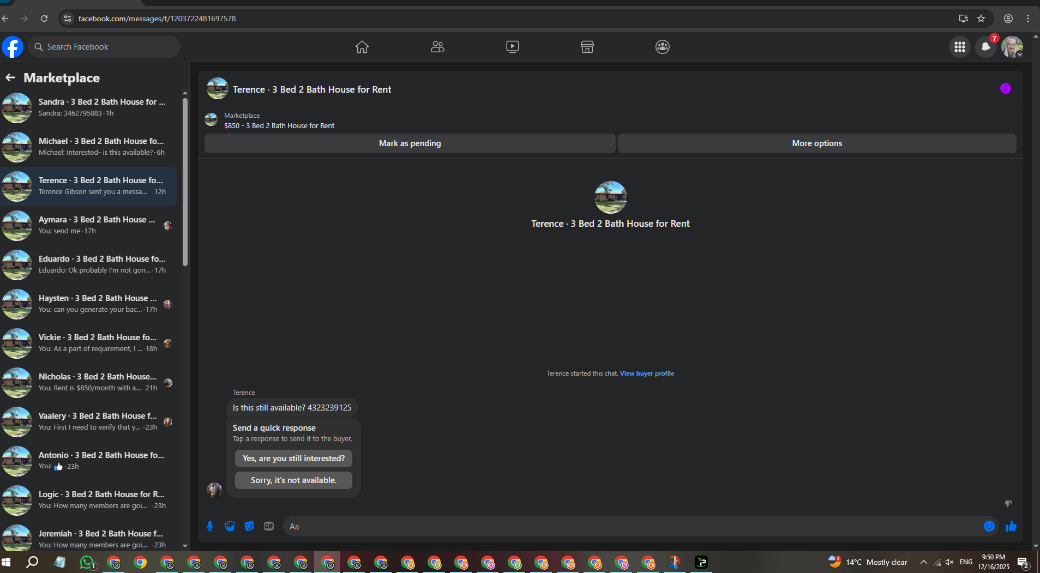This screenshot has height=573, width=1040.
Task: Open the Facebook menu grid
Action: click(960, 47)
